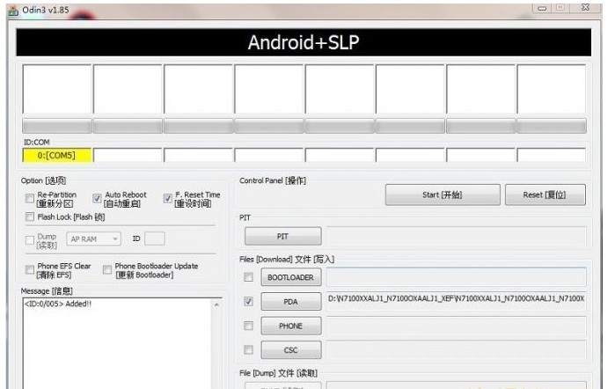Click the CSC file path field
Image resolution: width=615 pixels, height=389 pixels.
(x=457, y=349)
